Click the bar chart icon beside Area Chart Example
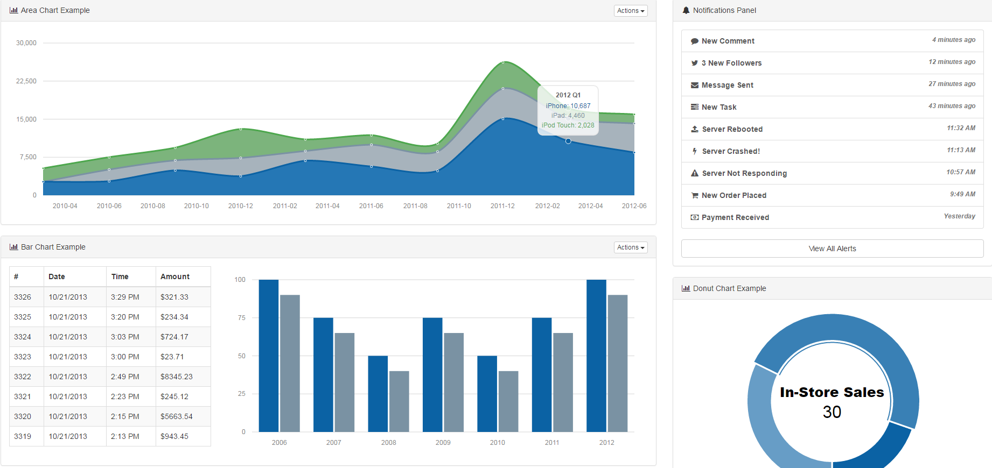Screen dimensions: 992x468 (13, 10)
